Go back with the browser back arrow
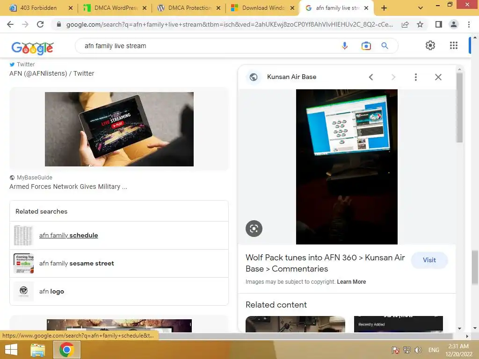Image resolution: width=479 pixels, height=359 pixels. (x=10, y=24)
